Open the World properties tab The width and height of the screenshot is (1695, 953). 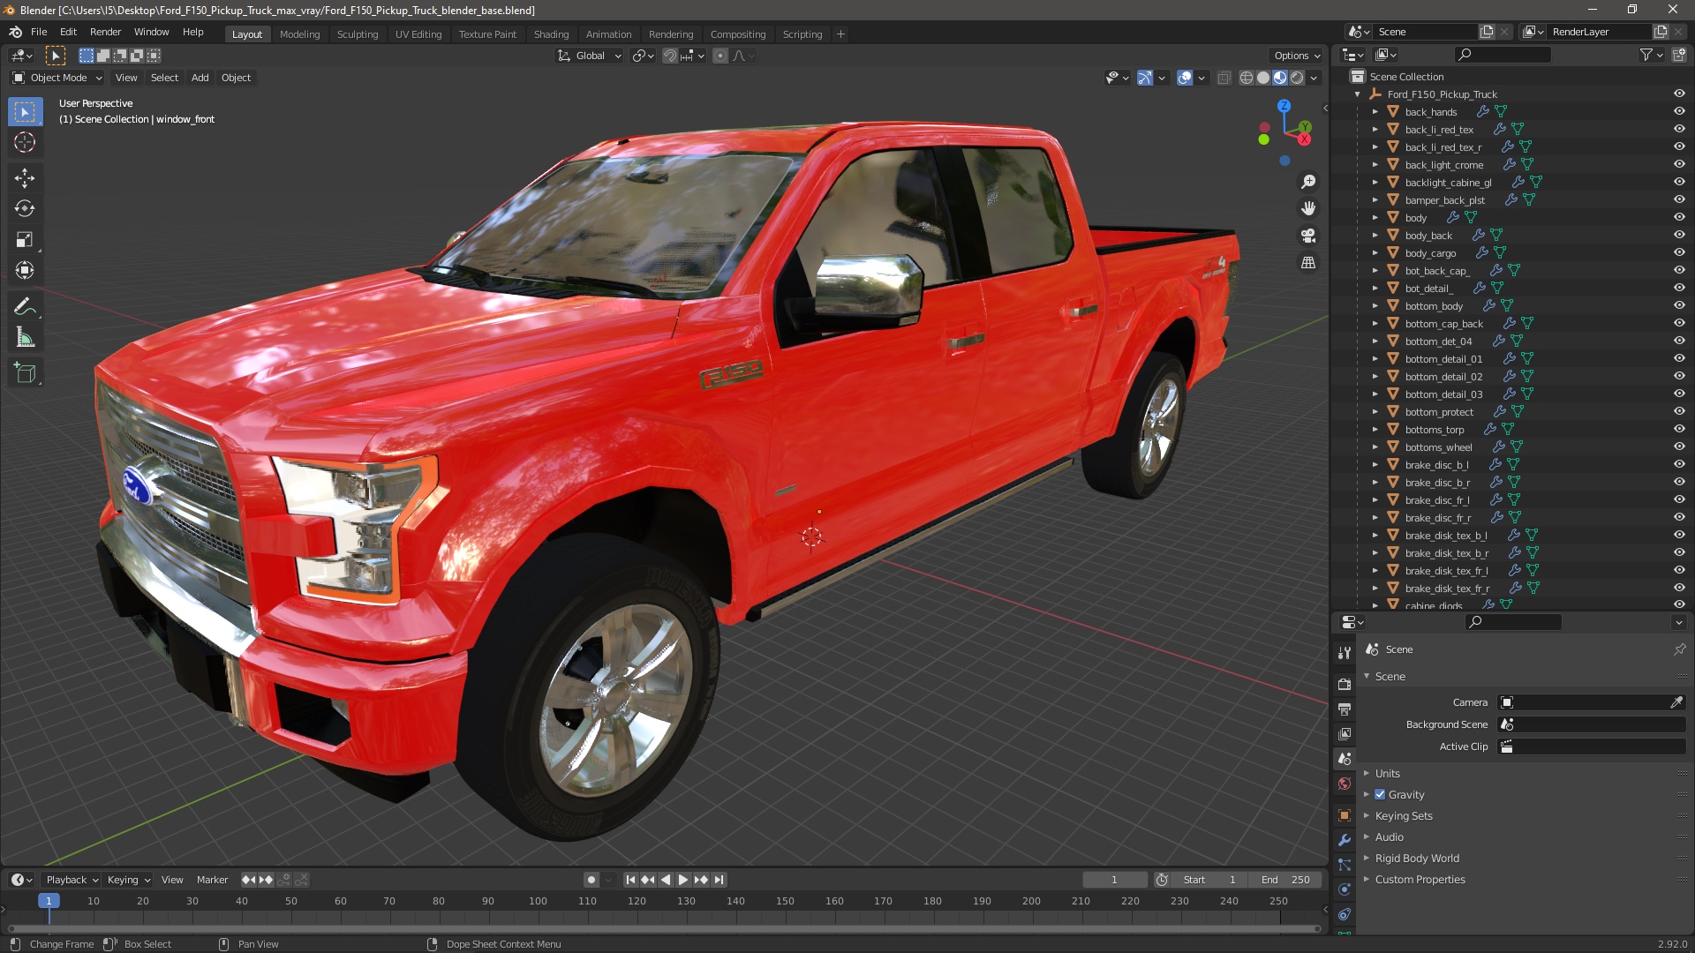pyautogui.click(x=1345, y=784)
